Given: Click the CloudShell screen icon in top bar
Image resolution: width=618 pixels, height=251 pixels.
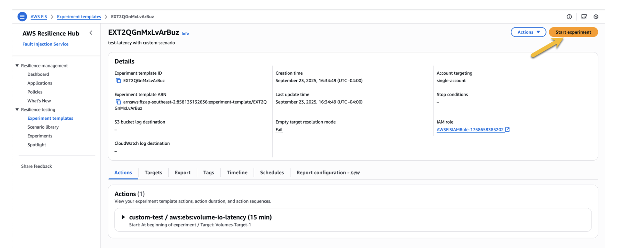Looking at the screenshot, I should pos(584,17).
